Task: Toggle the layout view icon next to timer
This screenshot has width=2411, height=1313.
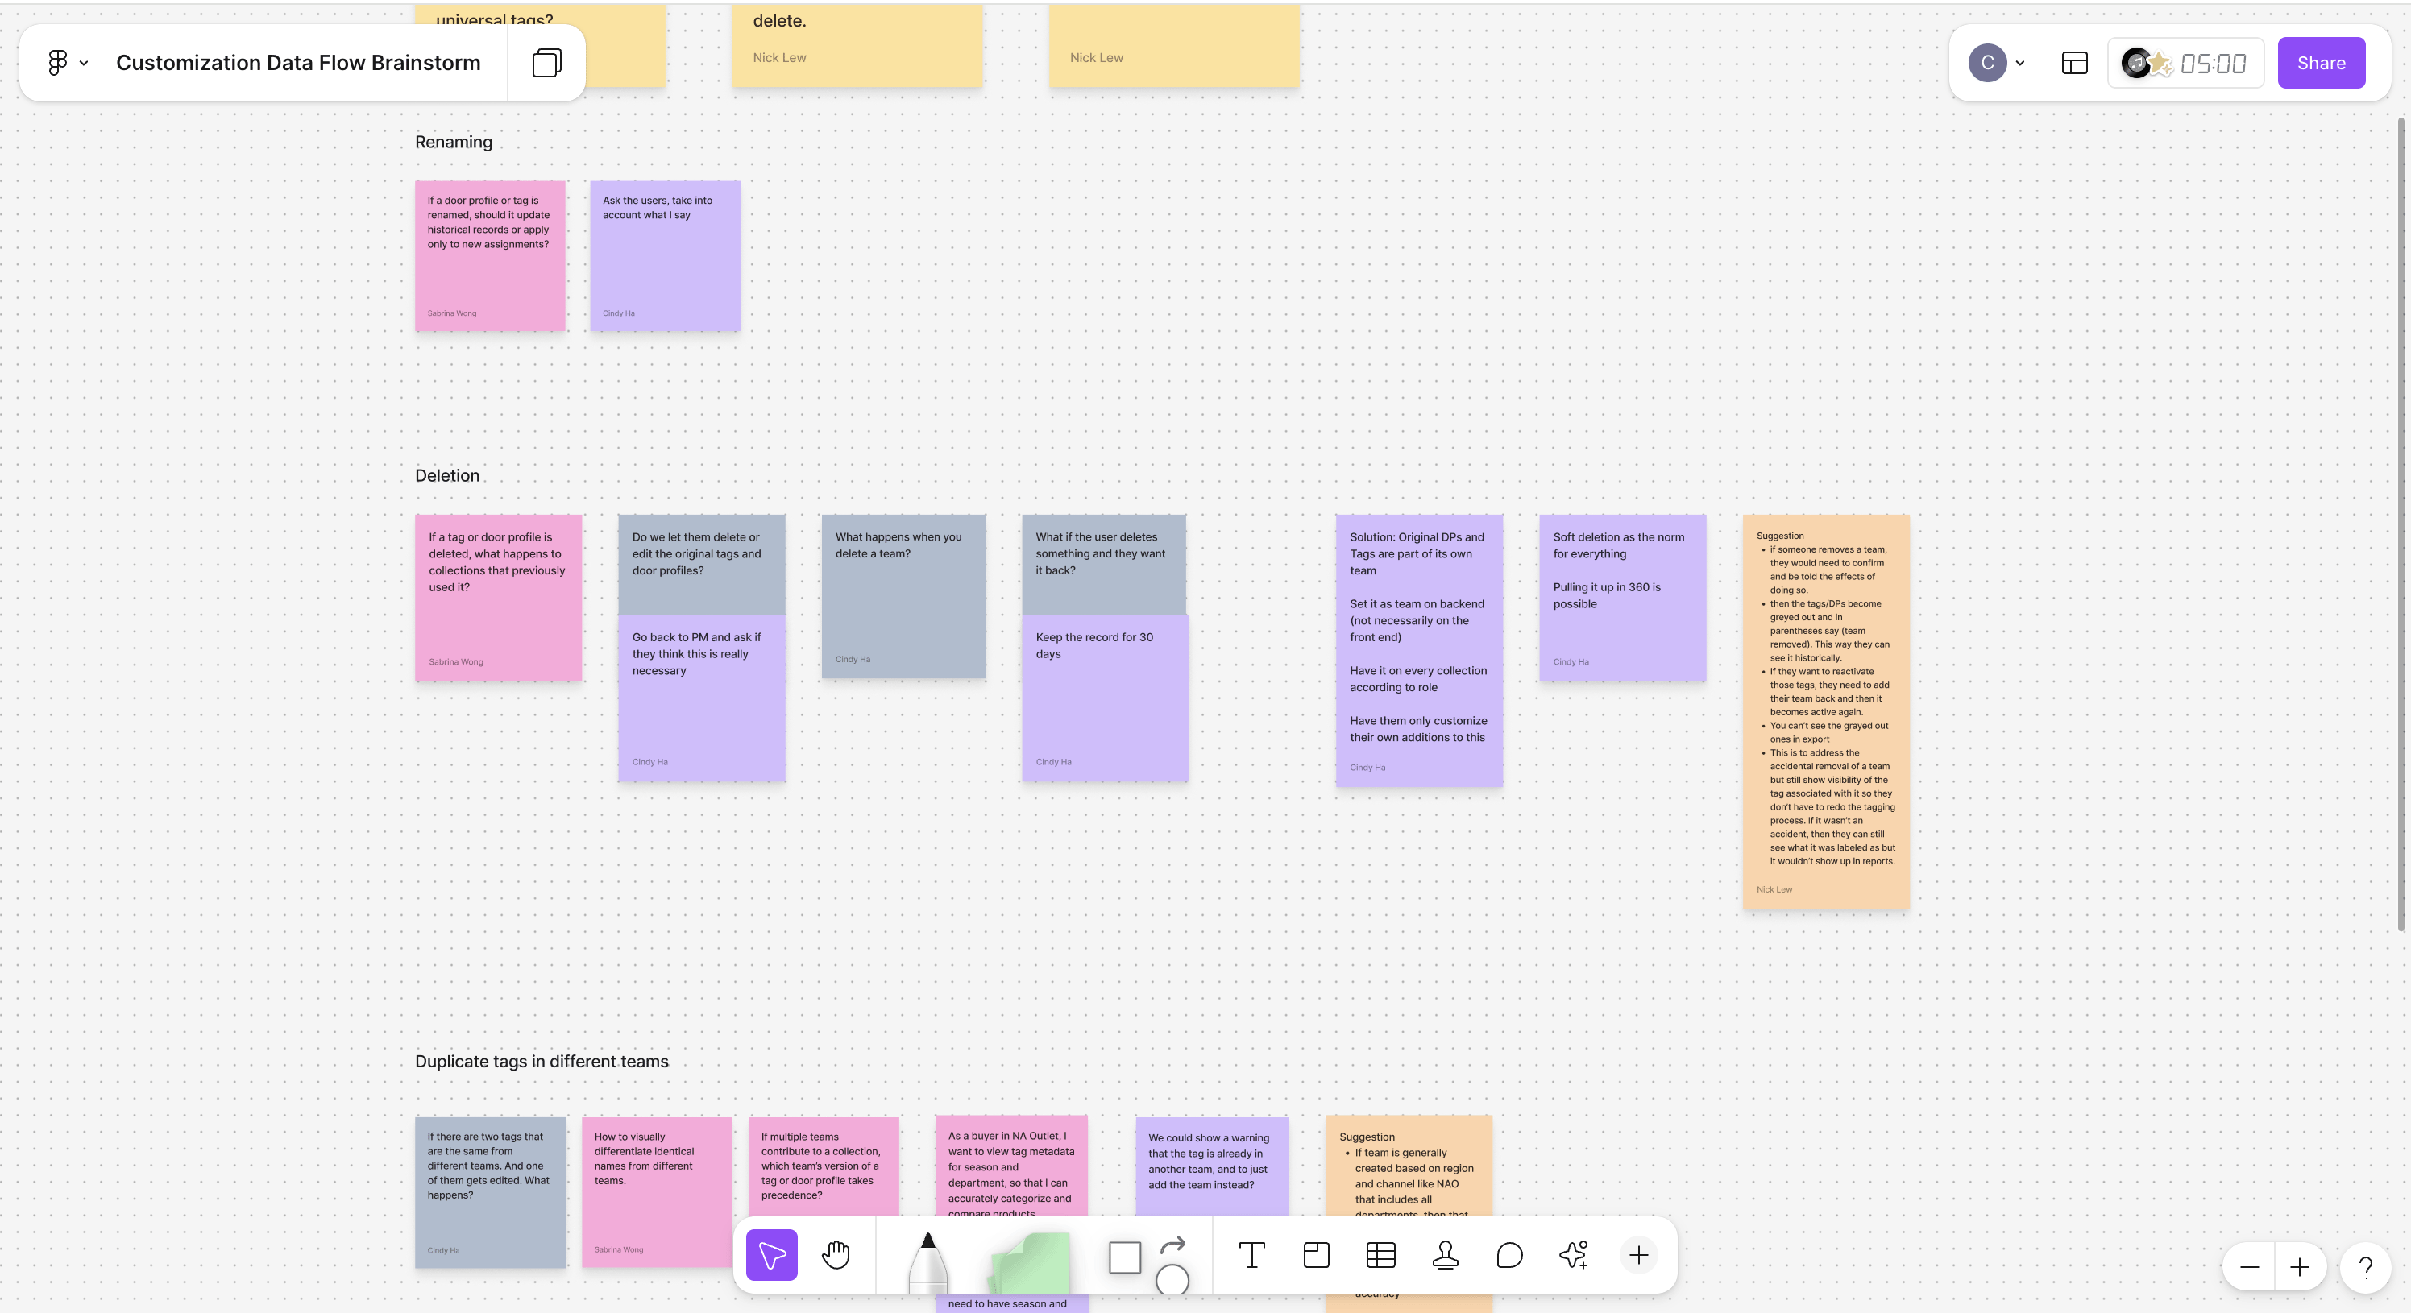Action: click(2074, 63)
